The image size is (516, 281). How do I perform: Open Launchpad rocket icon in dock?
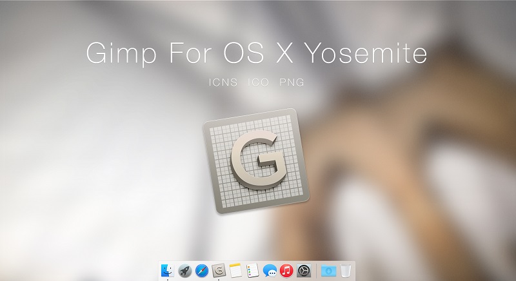pos(185,271)
